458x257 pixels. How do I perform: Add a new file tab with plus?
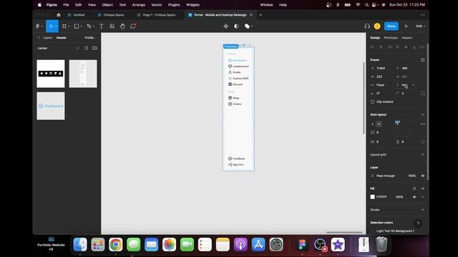coord(260,15)
